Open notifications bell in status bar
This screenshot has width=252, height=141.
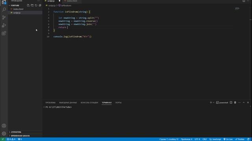[x=248, y=139]
